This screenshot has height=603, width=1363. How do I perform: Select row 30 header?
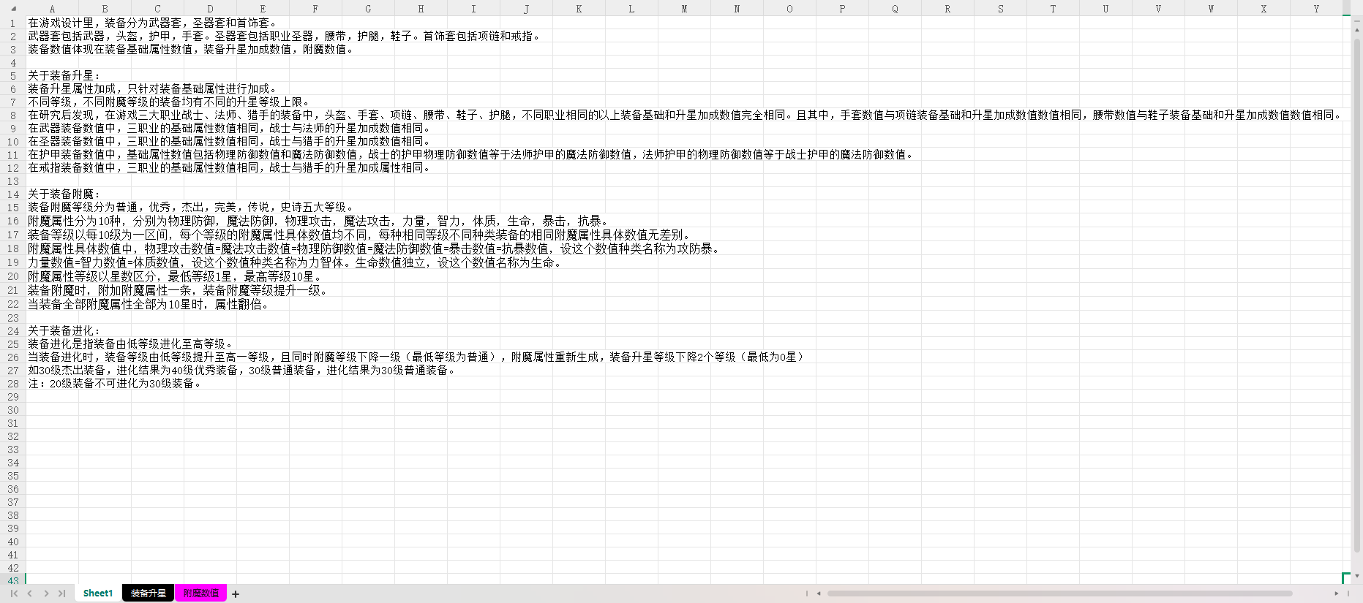[x=13, y=410]
